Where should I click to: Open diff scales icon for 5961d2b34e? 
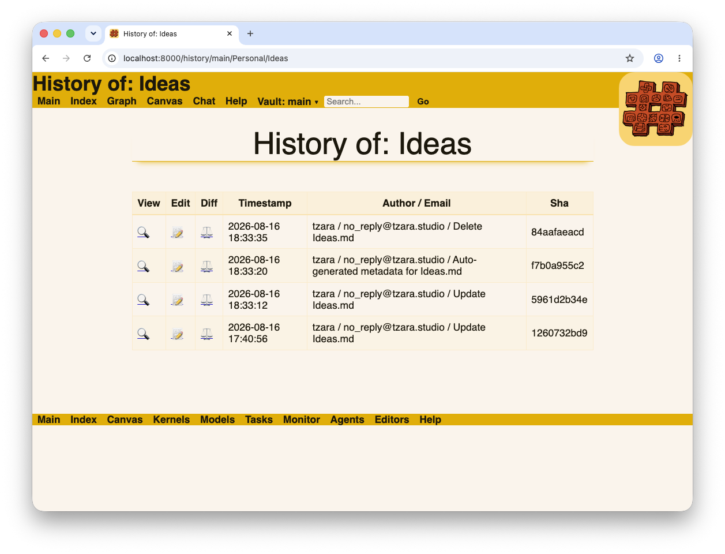pos(207,300)
